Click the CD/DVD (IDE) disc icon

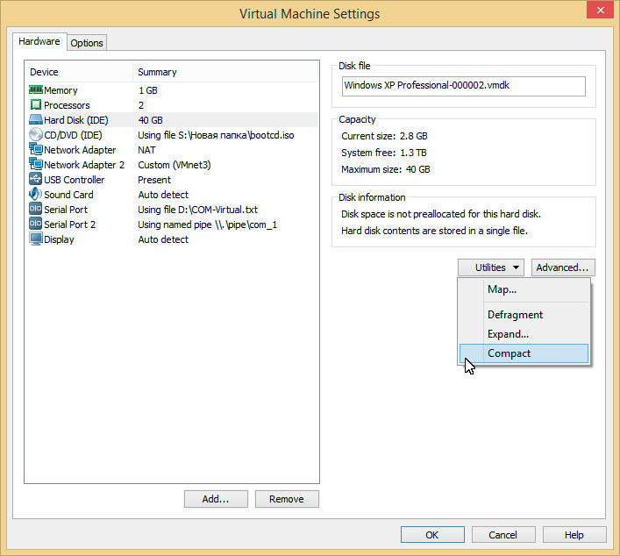(36, 135)
